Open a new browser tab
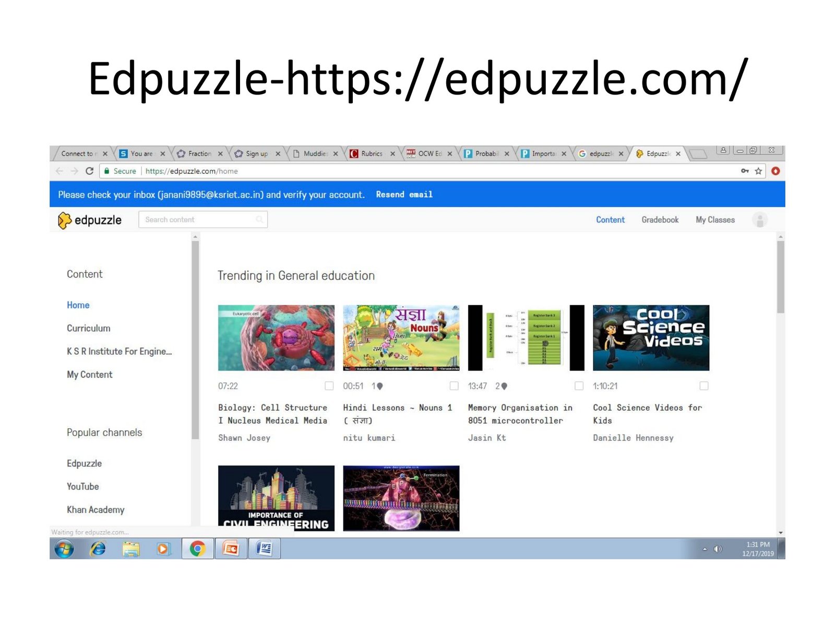The height and width of the screenshot is (626, 835). pos(698,154)
